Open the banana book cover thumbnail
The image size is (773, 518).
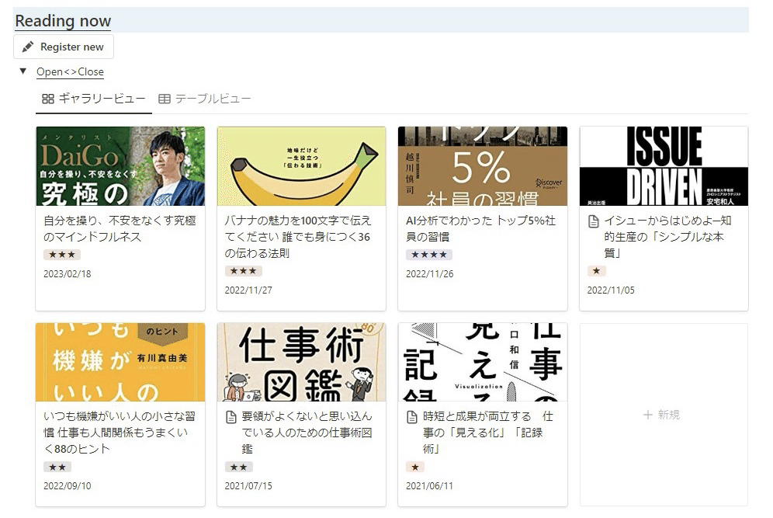(x=301, y=166)
